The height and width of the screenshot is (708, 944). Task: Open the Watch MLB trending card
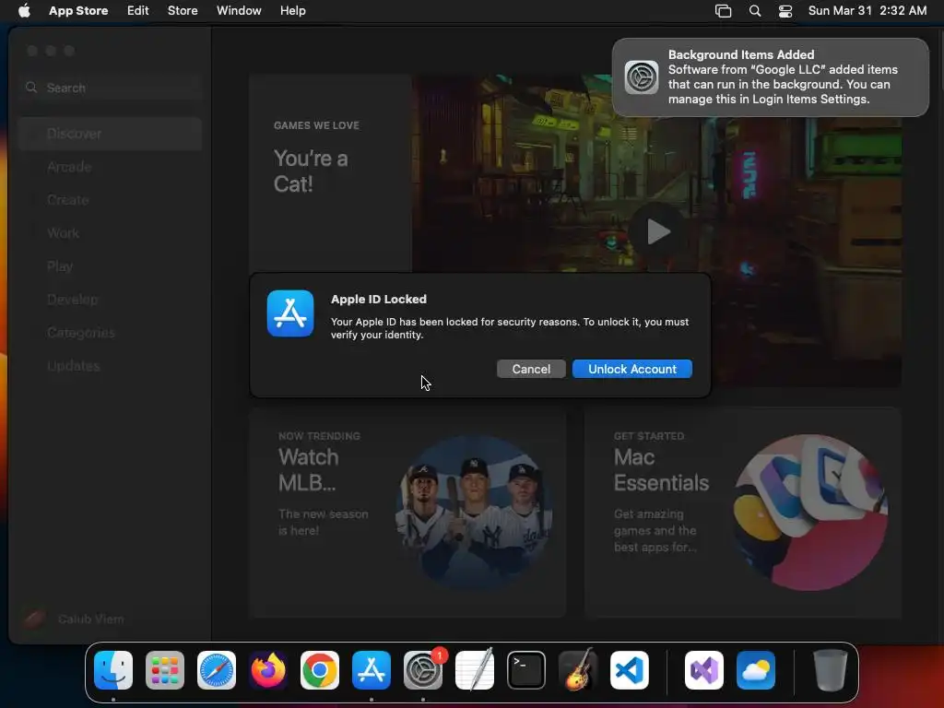[408, 513]
